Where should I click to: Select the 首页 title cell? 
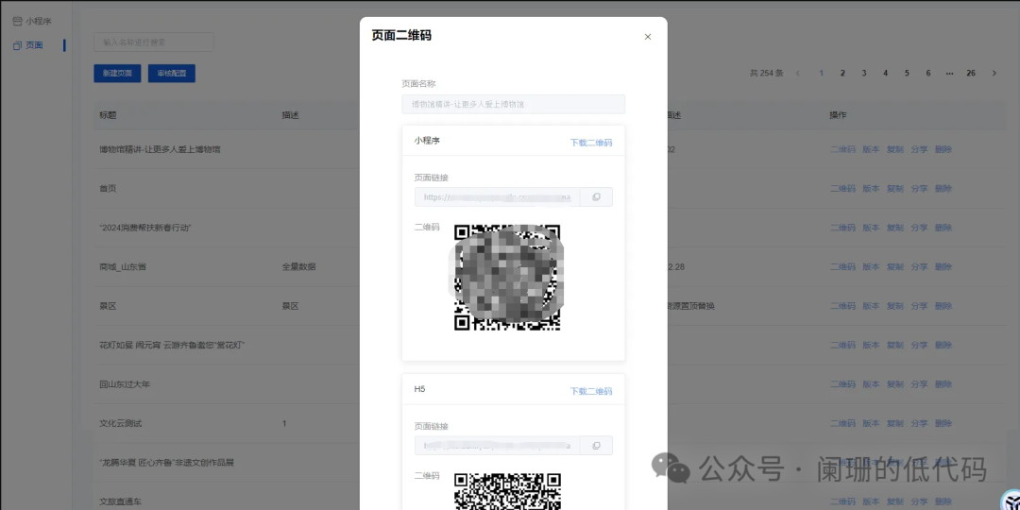click(x=108, y=189)
